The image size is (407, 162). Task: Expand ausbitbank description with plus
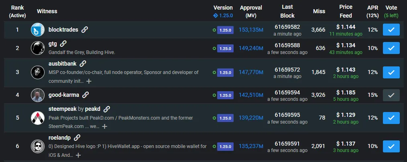tap(89, 81)
